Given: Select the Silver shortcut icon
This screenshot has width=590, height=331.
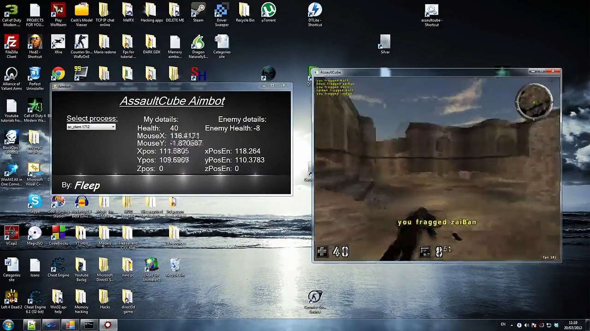Looking at the screenshot, I should (x=385, y=45).
